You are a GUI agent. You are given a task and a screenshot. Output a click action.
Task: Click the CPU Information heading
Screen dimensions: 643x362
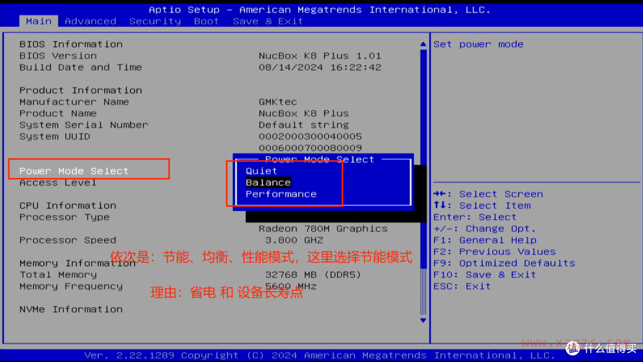point(67,205)
